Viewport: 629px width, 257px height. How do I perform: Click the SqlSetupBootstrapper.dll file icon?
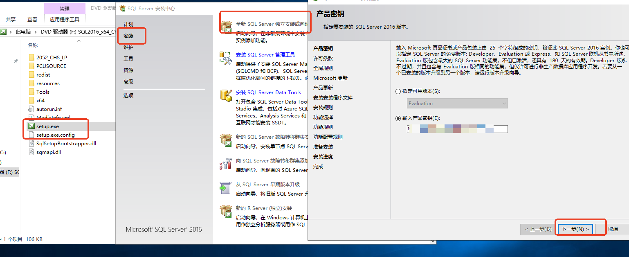[x=31, y=143]
